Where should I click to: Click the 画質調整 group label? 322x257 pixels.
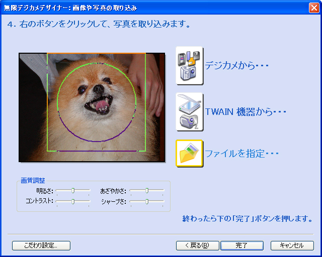coord(33,180)
